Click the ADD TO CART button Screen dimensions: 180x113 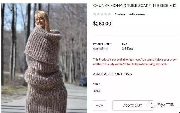click(x=133, y=105)
